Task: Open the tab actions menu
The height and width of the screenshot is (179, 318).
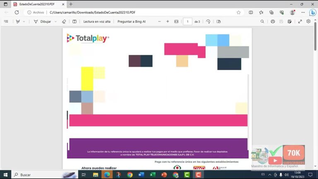Action: point(5,4)
